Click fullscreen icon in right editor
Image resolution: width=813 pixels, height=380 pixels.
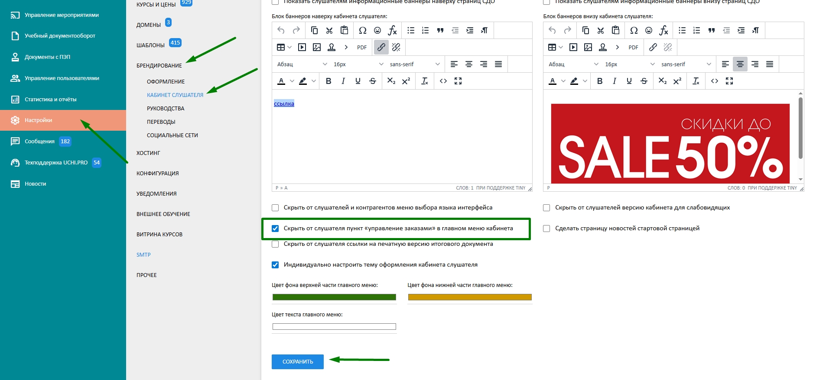(729, 81)
